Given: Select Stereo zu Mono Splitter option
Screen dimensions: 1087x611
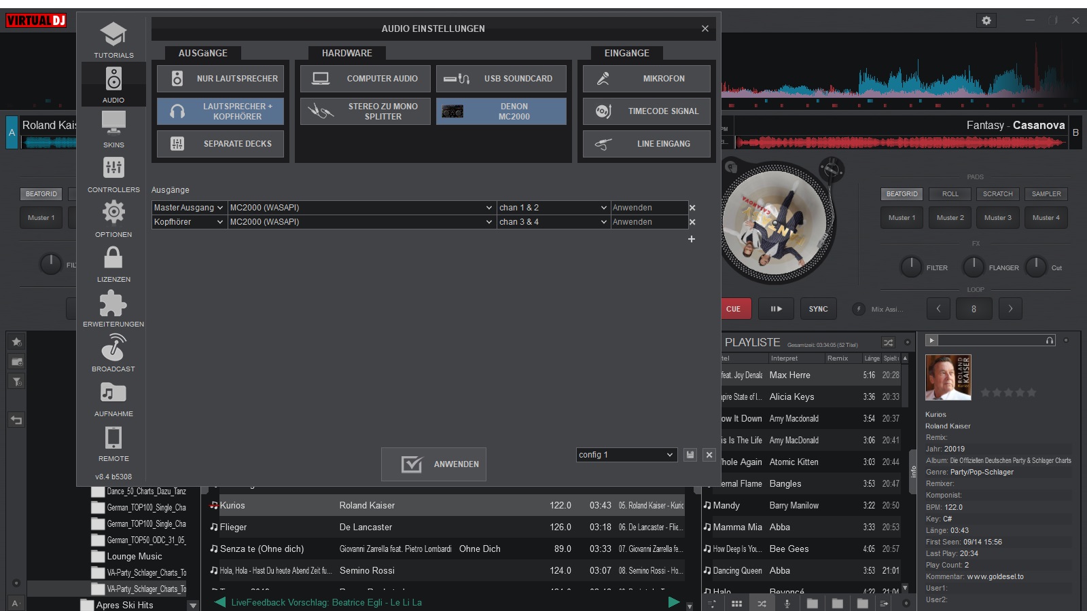Looking at the screenshot, I should click(x=366, y=111).
